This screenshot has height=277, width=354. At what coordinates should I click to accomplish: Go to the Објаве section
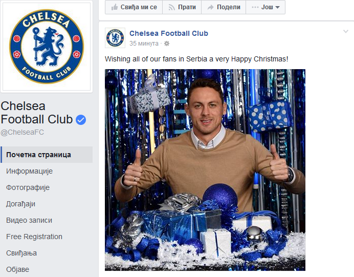(18, 269)
